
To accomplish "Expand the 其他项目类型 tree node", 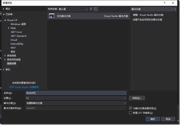I will (x=5, y=60).
